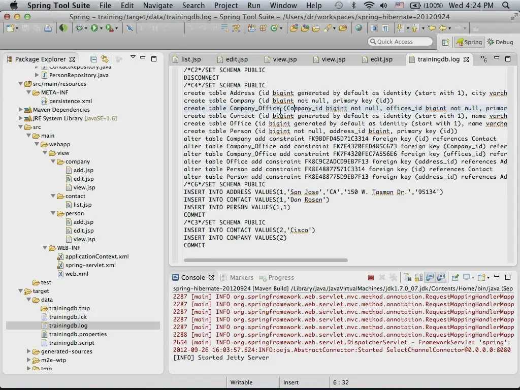Toggle Skip All Breakpoints
The width and height of the screenshot is (520, 390).
[x=129, y=28]
